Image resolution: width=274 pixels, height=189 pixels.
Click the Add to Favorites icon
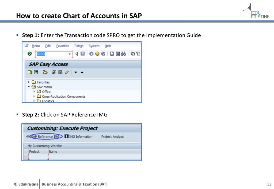tap(54, 72)
